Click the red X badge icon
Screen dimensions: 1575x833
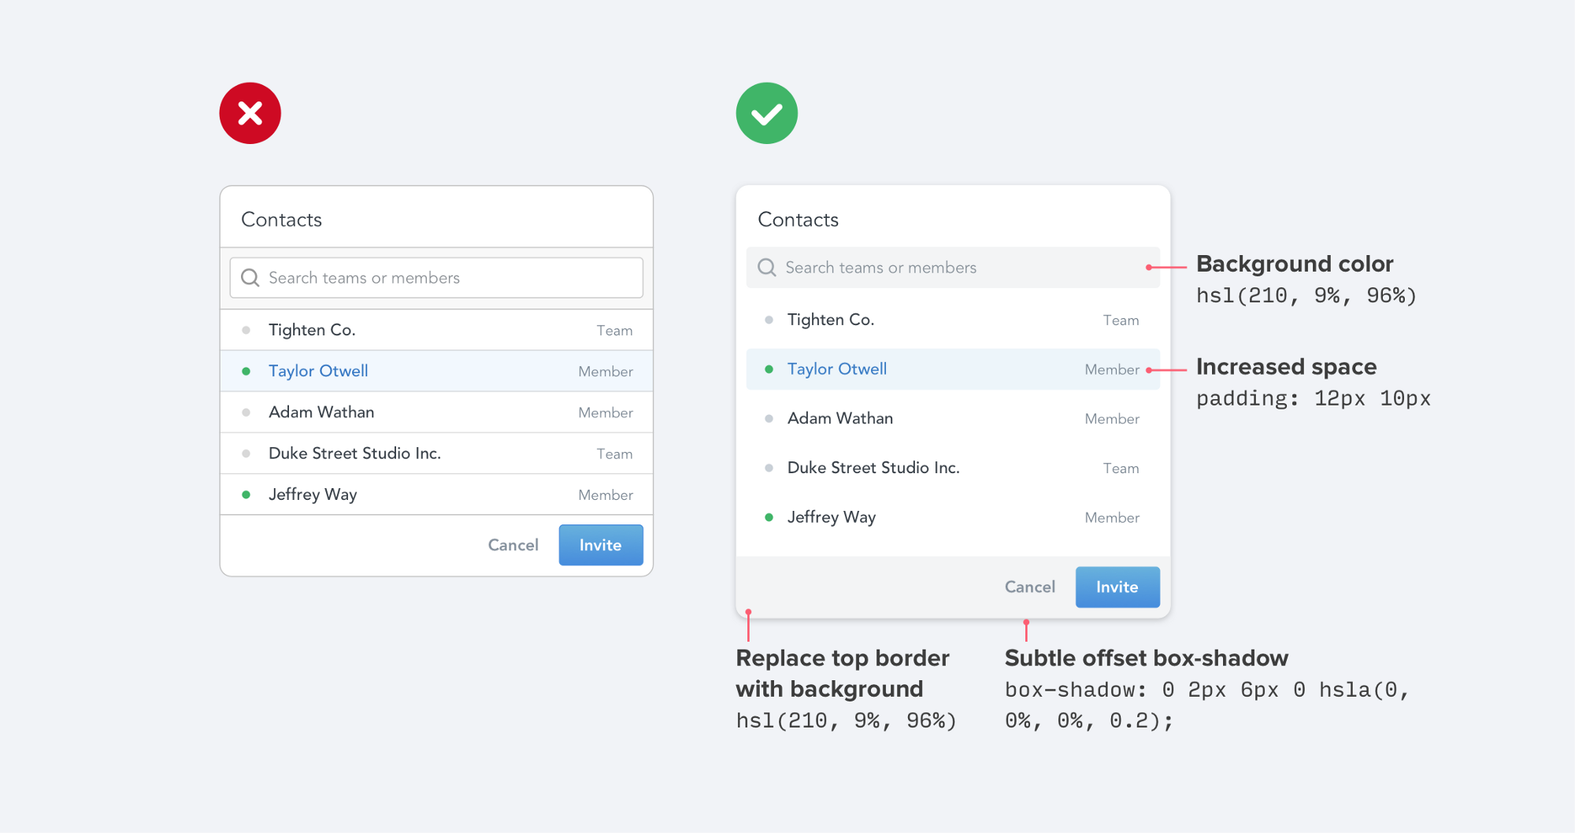(250, 113)
